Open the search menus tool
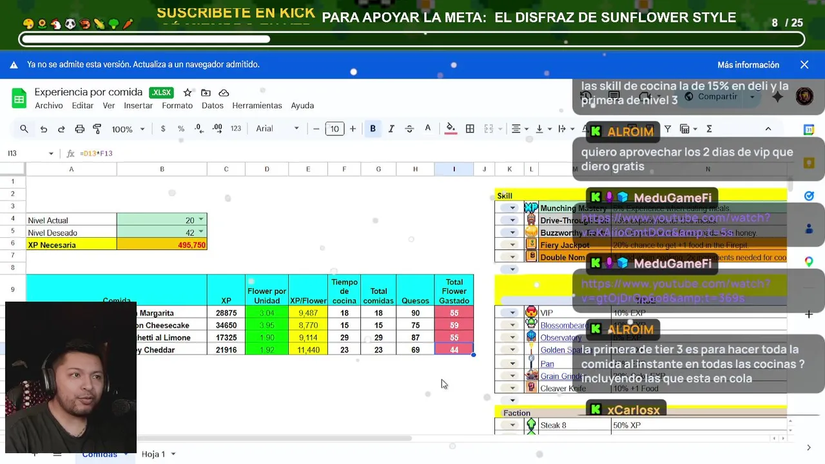 [24, 129]
